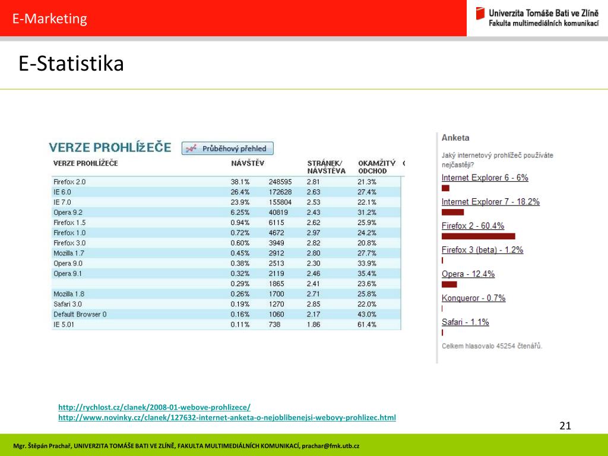Click the 6.25% share for Opera 9.2
This screenshot has width=608, height=456.
[x=240, y=213]
